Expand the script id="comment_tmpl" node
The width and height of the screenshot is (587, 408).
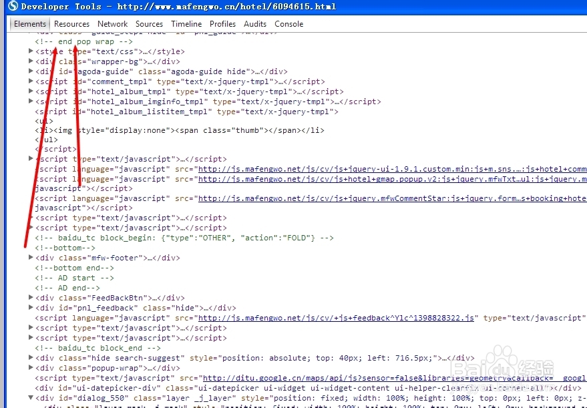pos(31,81)
